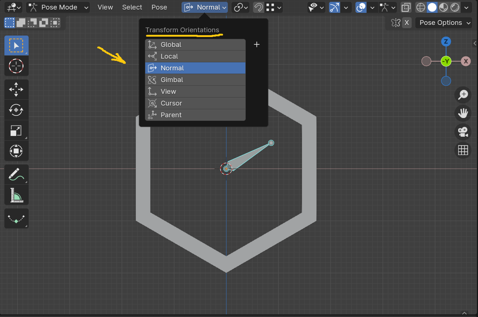Open the pose mode overlays dropdown
Viewport: 478px width, 317px height.
tap(388, 7)
